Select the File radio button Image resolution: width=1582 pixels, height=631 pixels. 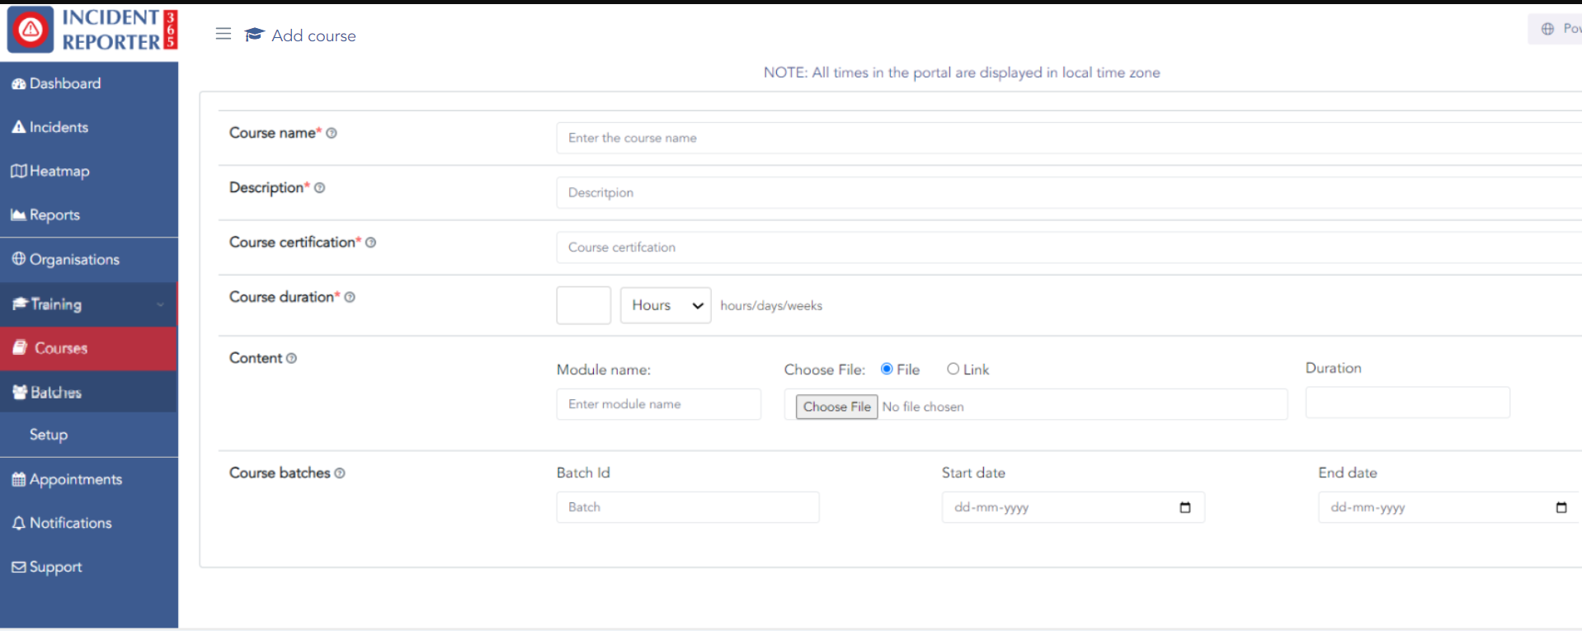click(x=887, y=370)
